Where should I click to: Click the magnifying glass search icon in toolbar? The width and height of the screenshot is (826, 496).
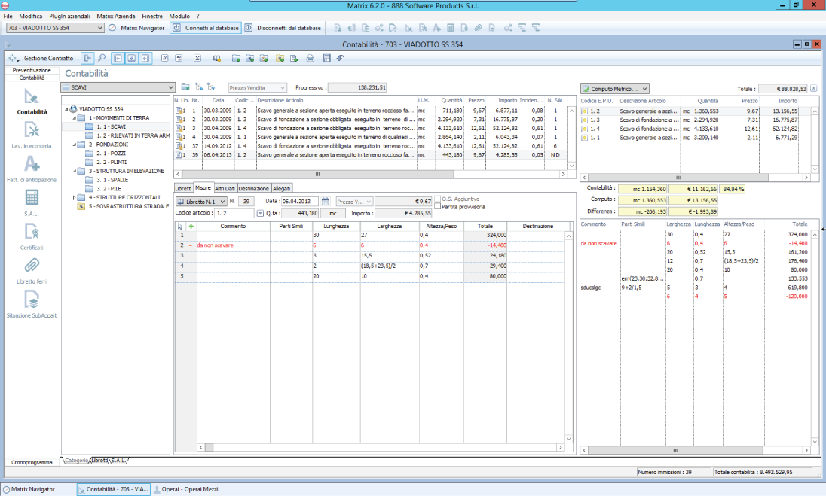102,58
